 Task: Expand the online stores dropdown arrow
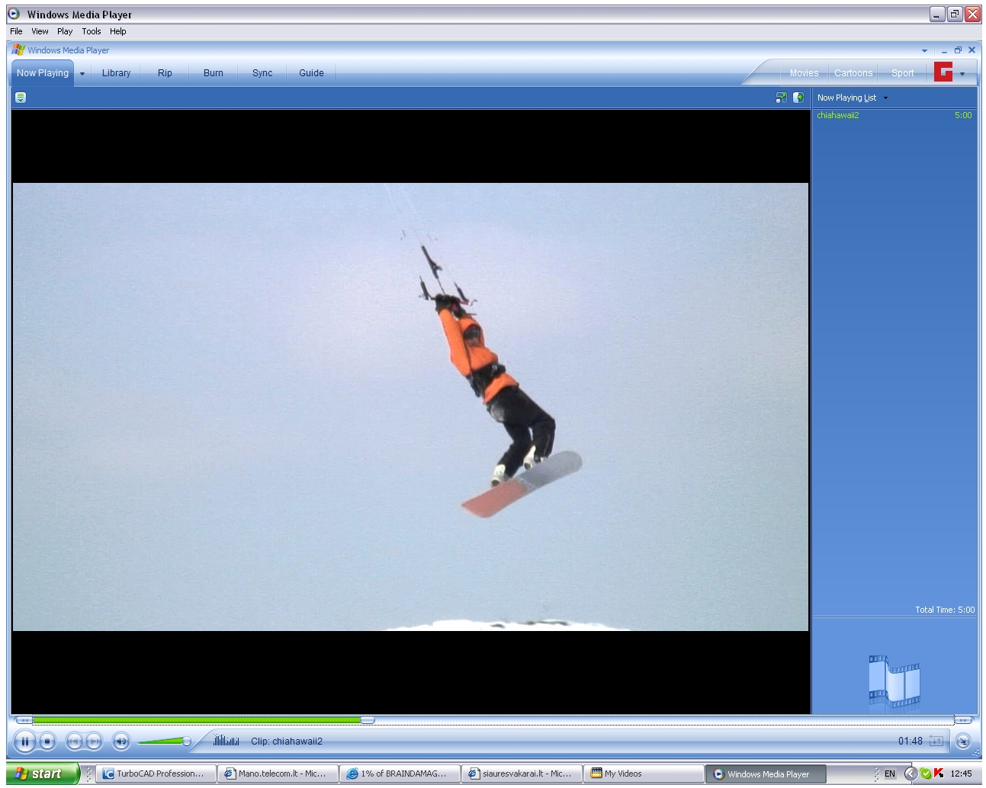coord(962,74)
